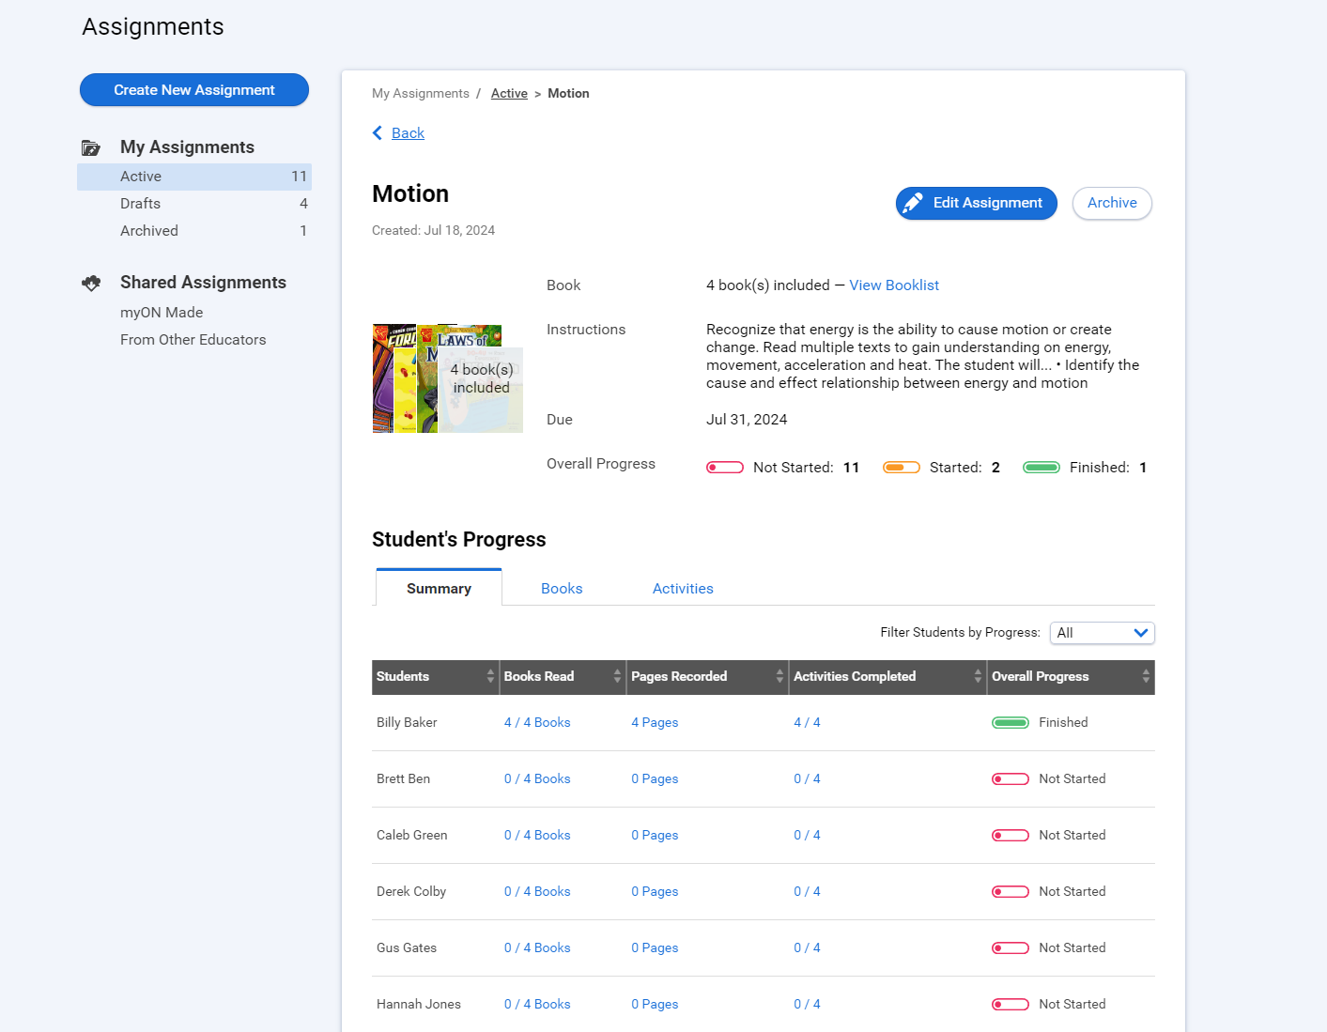Open the View Booklist link
The image size is (1327, 1032).
893,285
